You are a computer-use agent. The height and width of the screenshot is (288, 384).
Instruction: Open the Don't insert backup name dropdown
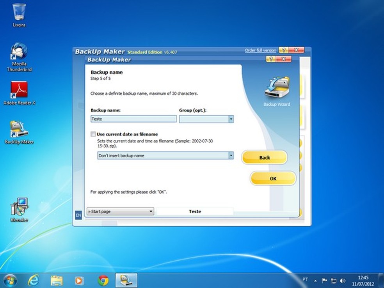(231, 155)
